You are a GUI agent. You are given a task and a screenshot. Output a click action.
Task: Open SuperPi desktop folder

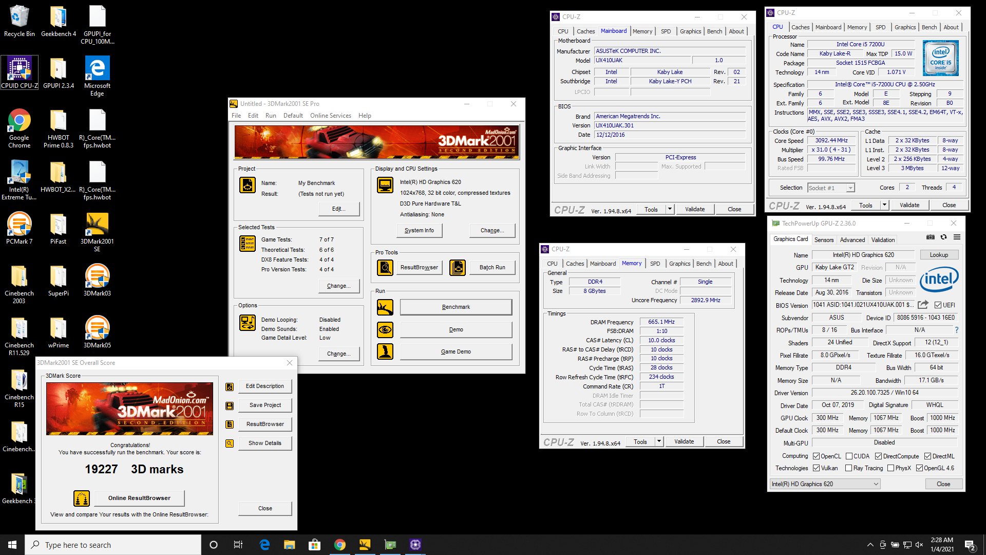click(58, 280)
